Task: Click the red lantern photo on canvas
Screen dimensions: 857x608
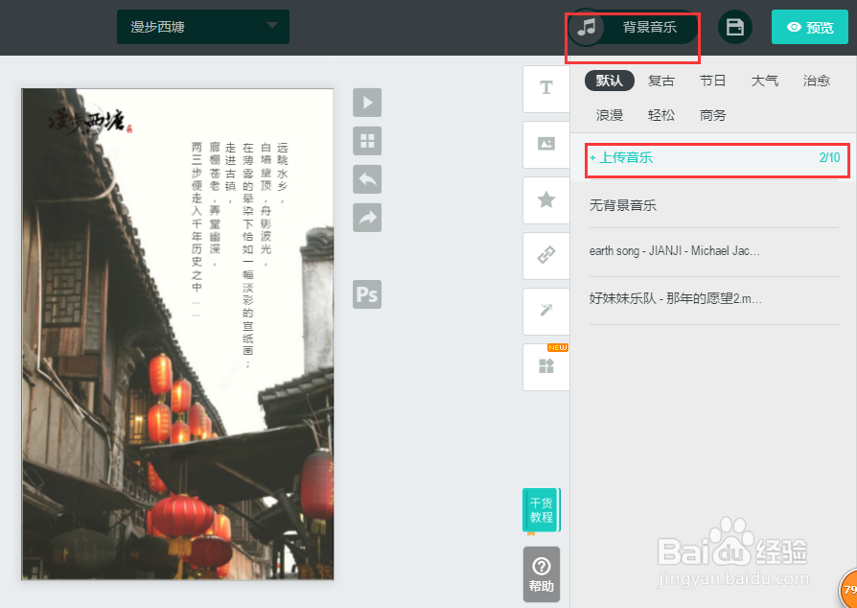Action: tap(177, 334)
